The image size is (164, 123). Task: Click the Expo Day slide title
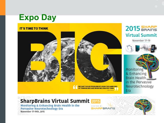pyautogui.click(x=37, y=18)
